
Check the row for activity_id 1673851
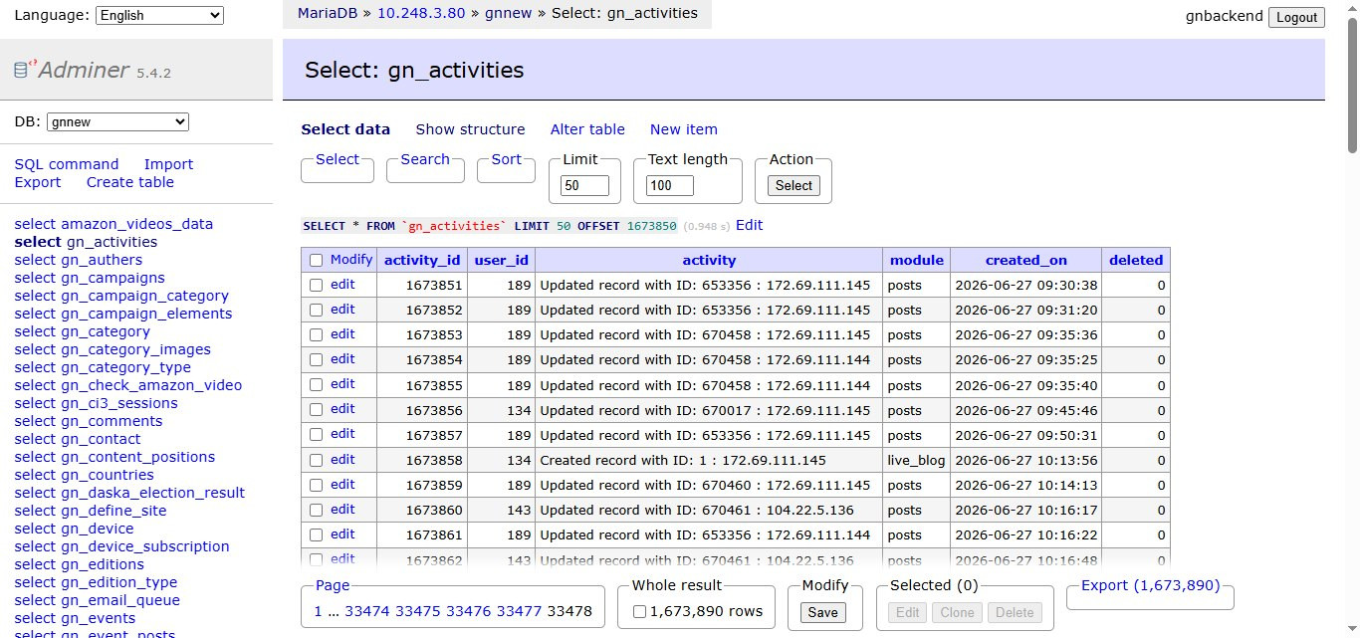(316, 285)
